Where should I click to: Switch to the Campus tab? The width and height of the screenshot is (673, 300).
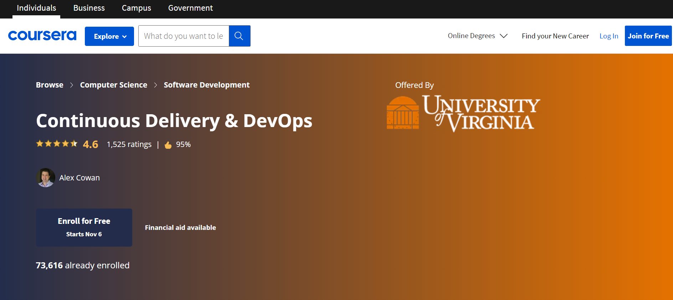[137, 8]
